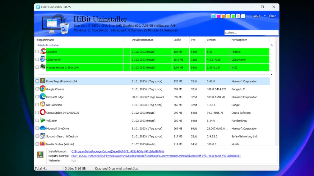The image size is (314, 176).
Task: Collapse the Kürzlich installiert group
Action: [271, 45]
